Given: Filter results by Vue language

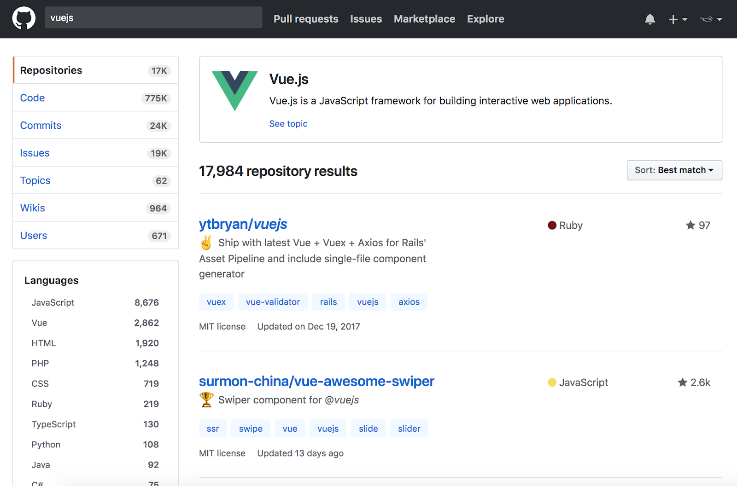Looking at the screenshot, I should pos(95,323).
